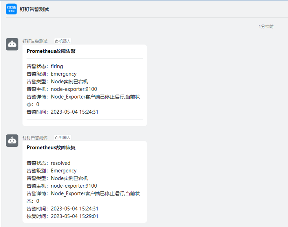
Task: Click 告警时间 2023-05-04 15:24:31 in the resolved card
Action: pyautogui.click(x=63, y=209)
